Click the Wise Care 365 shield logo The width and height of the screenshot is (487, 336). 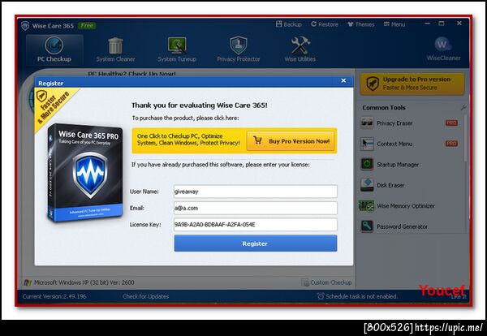(x=25, y=25)
